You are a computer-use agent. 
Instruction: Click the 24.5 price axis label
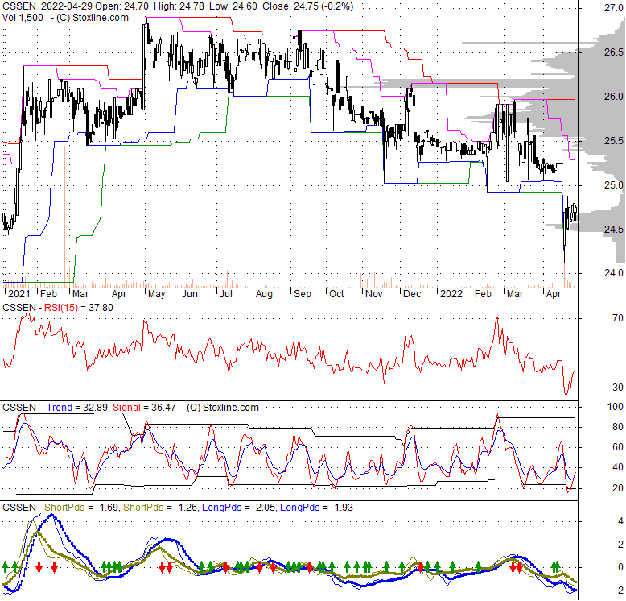(613, 229)
